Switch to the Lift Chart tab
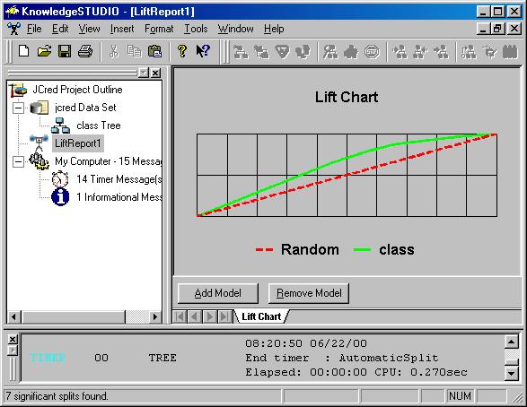This screenshot has width=527, height=407. (x=261, y=316)
